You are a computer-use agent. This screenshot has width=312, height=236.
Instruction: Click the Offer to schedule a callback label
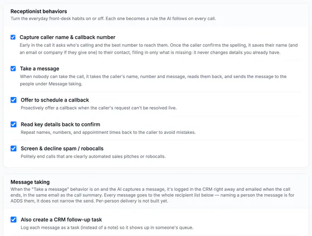pos(55,100)
